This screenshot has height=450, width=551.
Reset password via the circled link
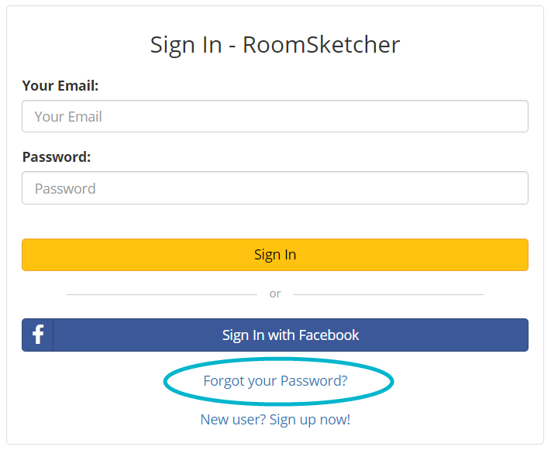(276, 381)
